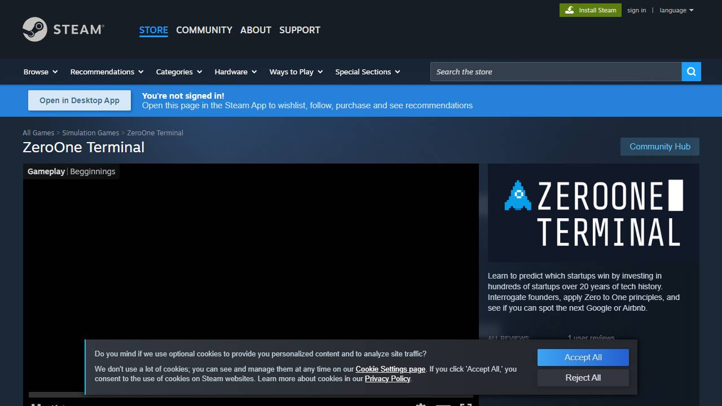Image resolution: width=722 pixels, height=406 pixels.
Task: Open the SUPPORT page
Action: pyautogui.click(x=300, y=30)
